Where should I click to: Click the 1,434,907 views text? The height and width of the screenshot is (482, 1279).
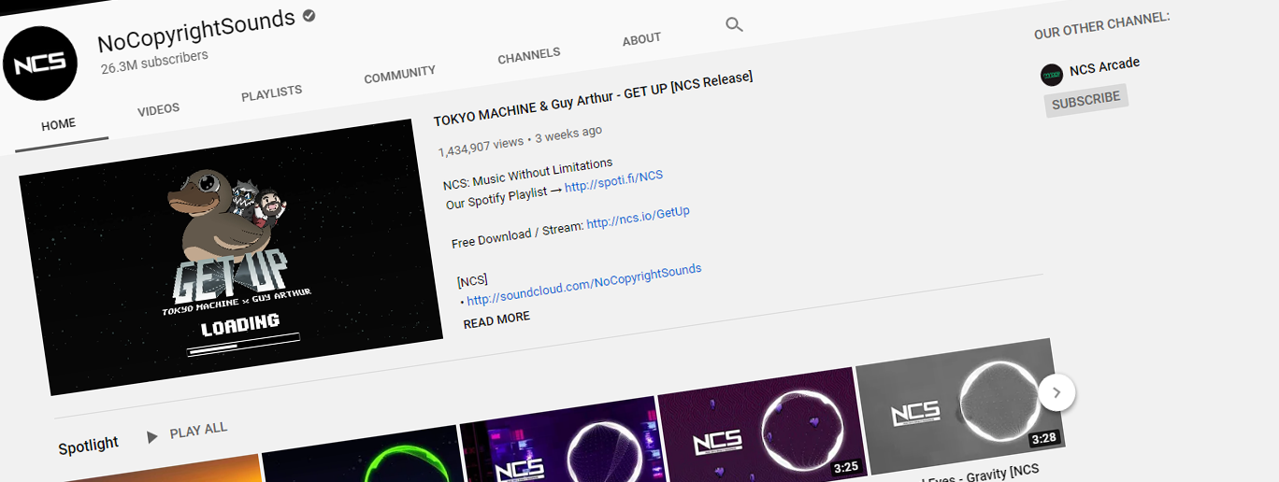pos(481,145)
